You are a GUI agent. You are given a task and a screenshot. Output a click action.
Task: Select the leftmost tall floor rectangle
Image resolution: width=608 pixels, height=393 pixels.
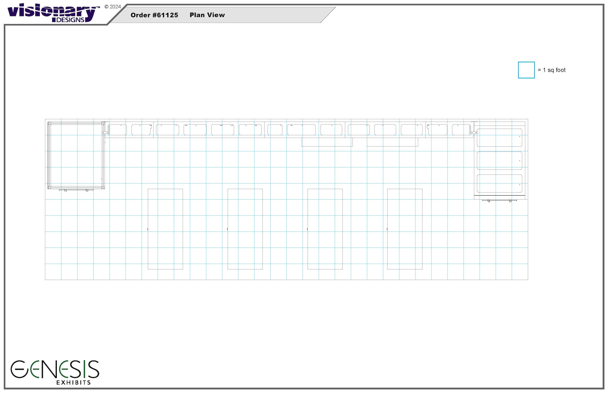pyautogui.click(x=165, y=229)
